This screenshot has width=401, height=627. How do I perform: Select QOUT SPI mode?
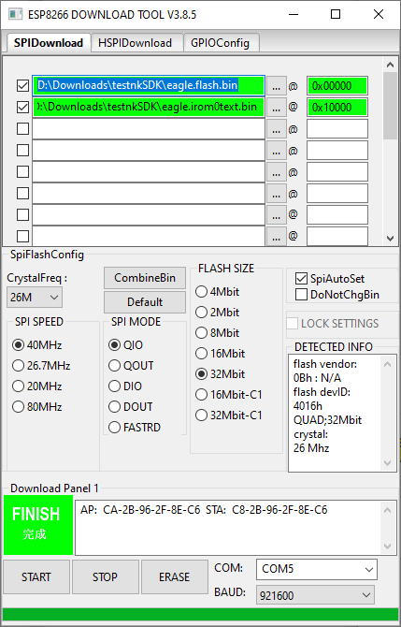tap(131, 366)
